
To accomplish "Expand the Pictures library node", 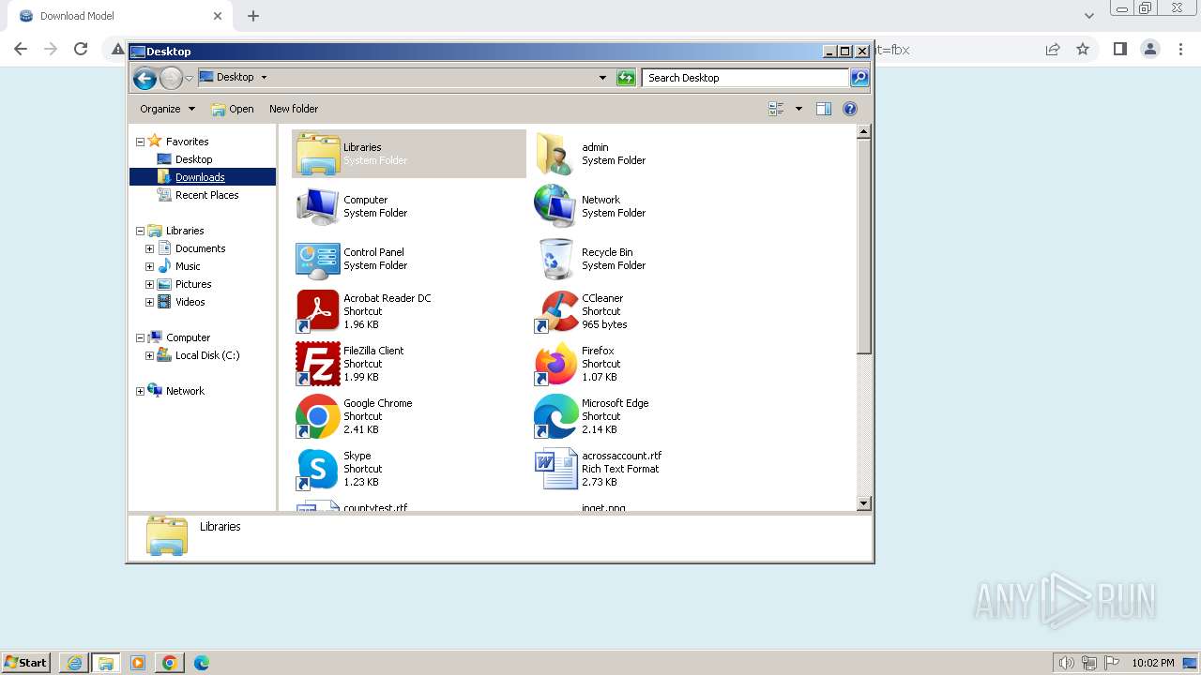I will tap(149, 285).
